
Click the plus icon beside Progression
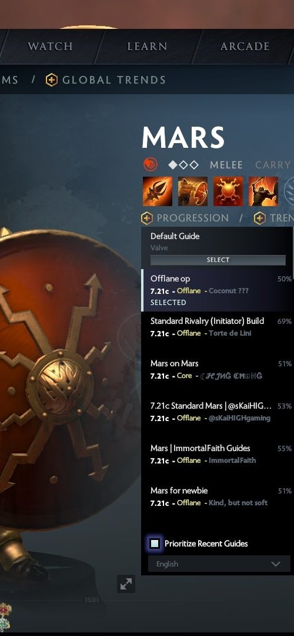coord(146,218)
